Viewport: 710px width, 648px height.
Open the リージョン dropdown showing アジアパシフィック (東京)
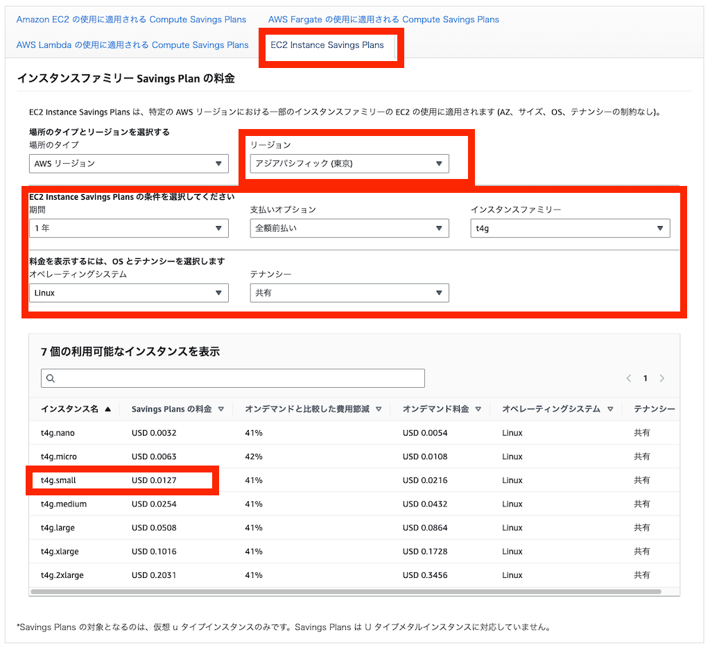coord(349,164)
